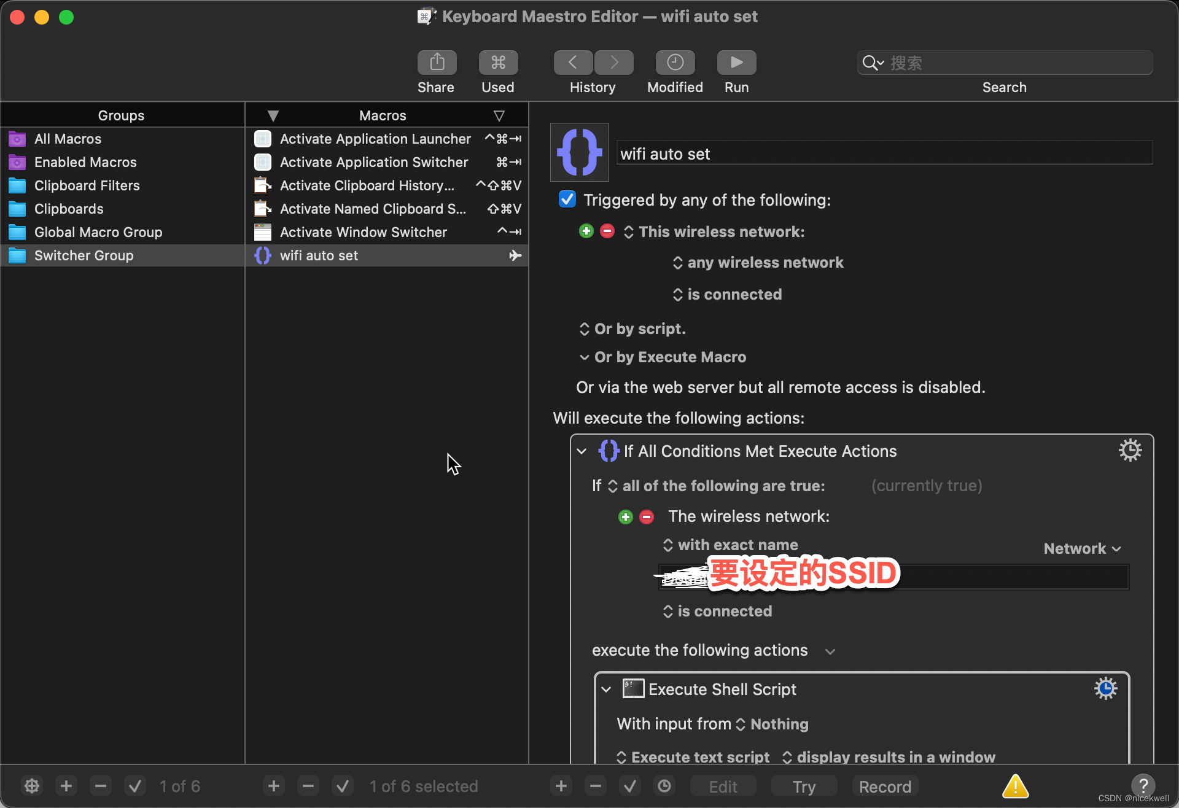Image resolution: width=1179 pixels, height=808 pixels.
Task: Open condition's is connected popup
Action: tap(718, 612)
